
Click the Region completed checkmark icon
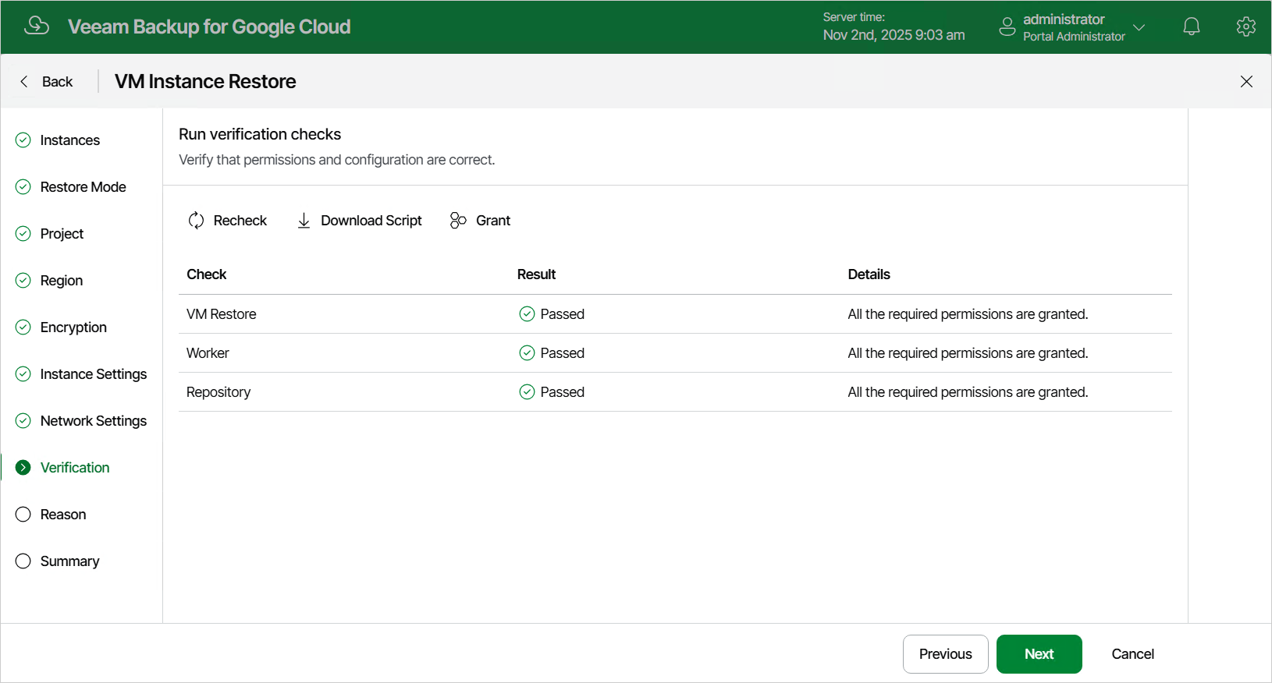pyautogui.click(x=23, y=280)
